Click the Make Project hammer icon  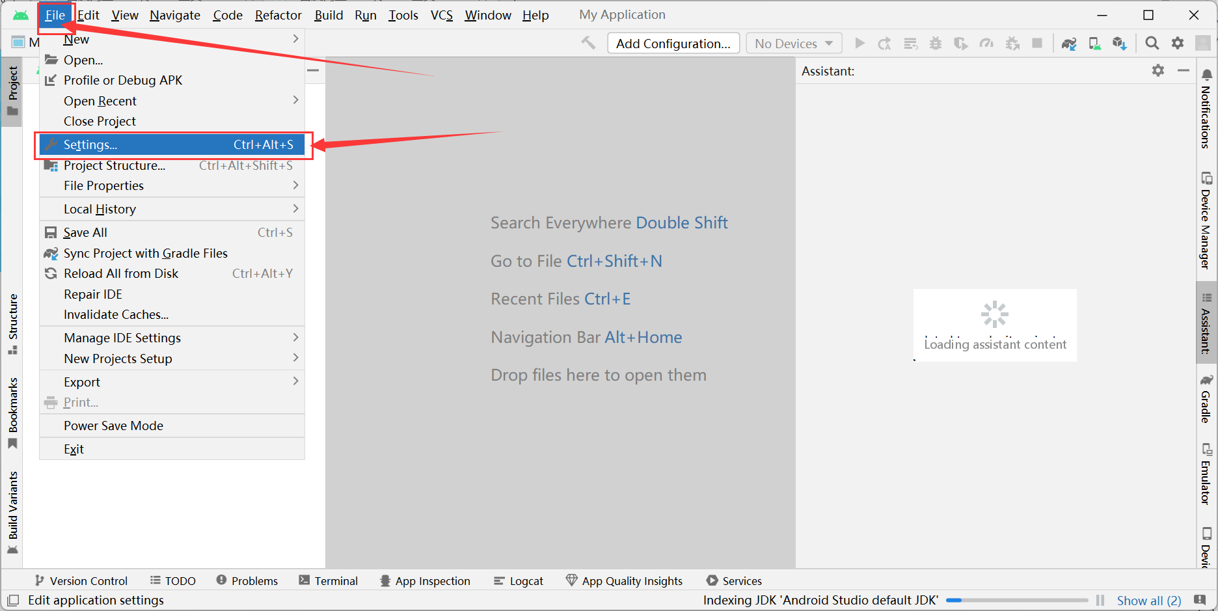[588, 43]
